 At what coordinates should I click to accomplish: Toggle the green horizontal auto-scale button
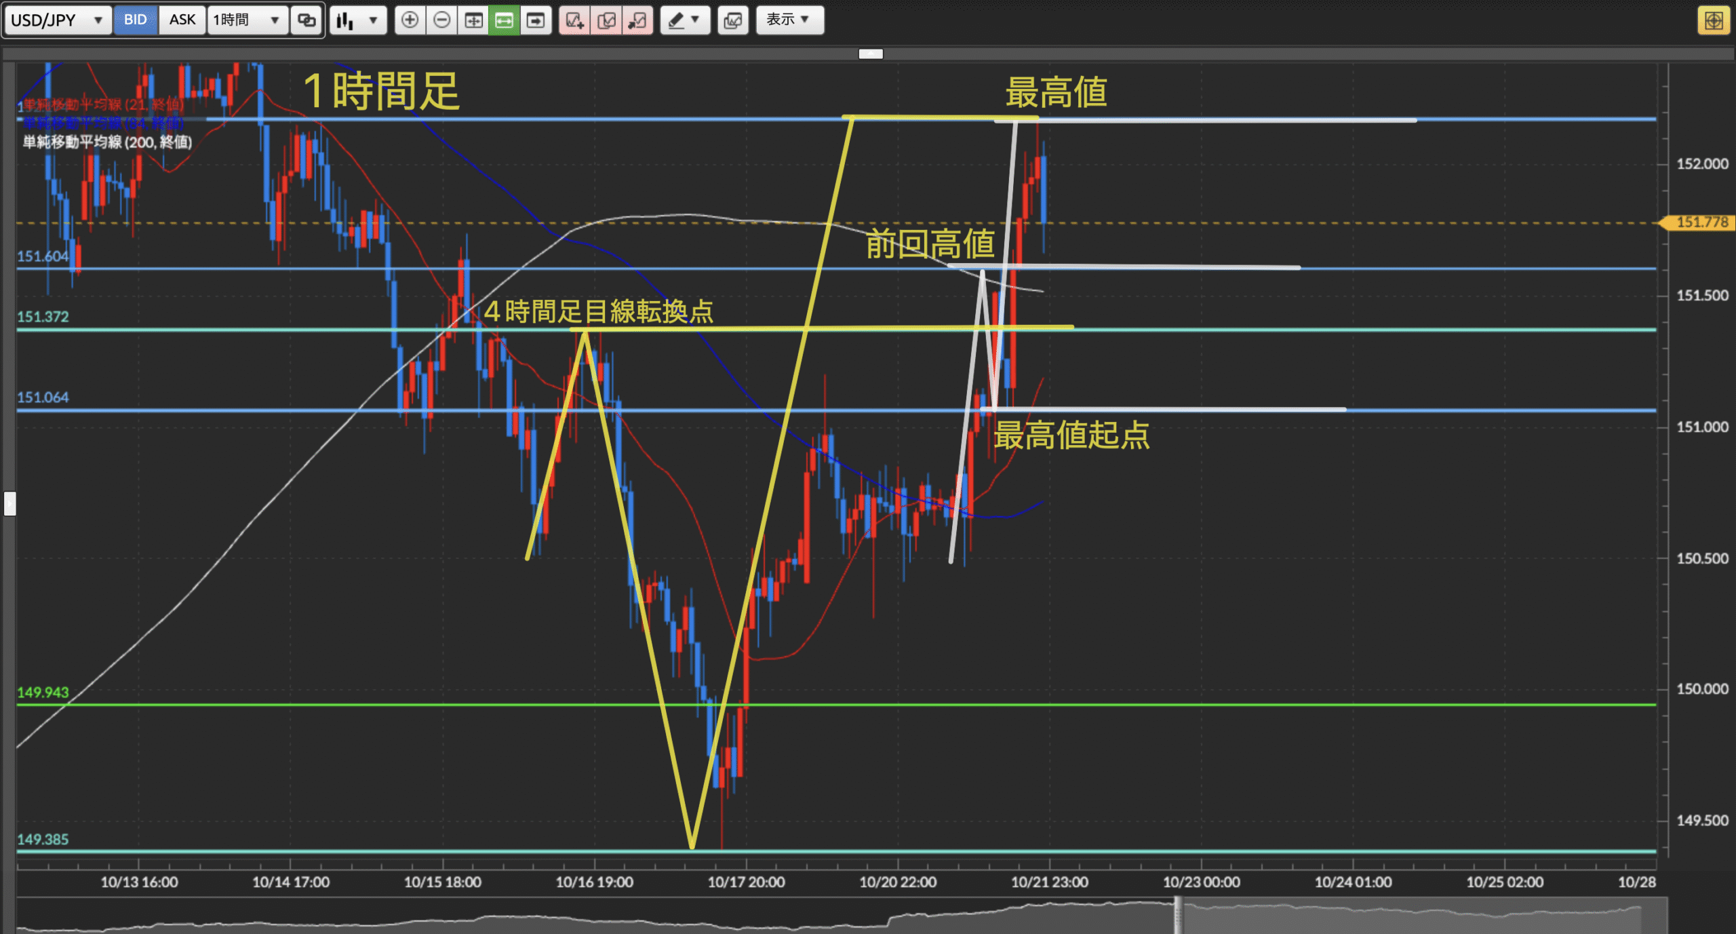pos(504,20)
